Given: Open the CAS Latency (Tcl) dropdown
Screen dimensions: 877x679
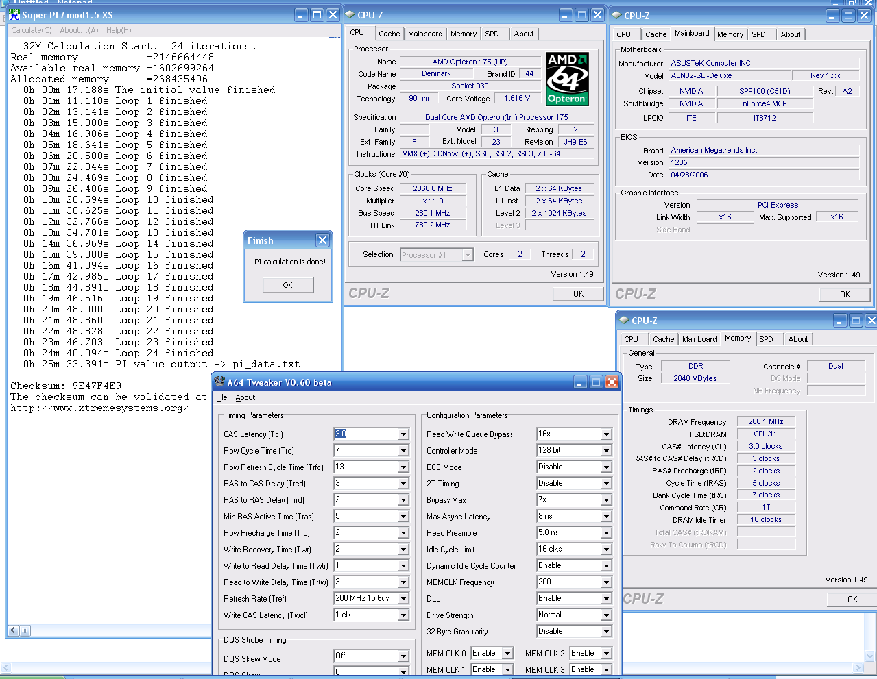Looking at the screenshot, I should [x=403, y=434].
